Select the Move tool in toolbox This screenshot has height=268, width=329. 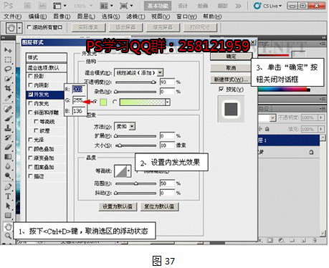coord(8,50)
